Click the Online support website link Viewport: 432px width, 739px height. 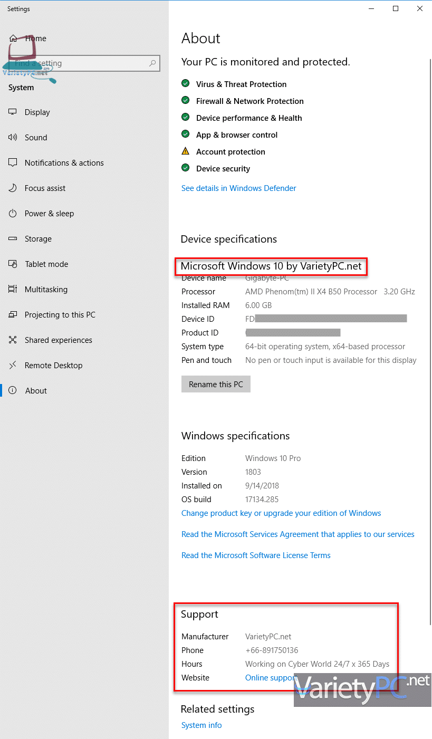tap(271, 678)
